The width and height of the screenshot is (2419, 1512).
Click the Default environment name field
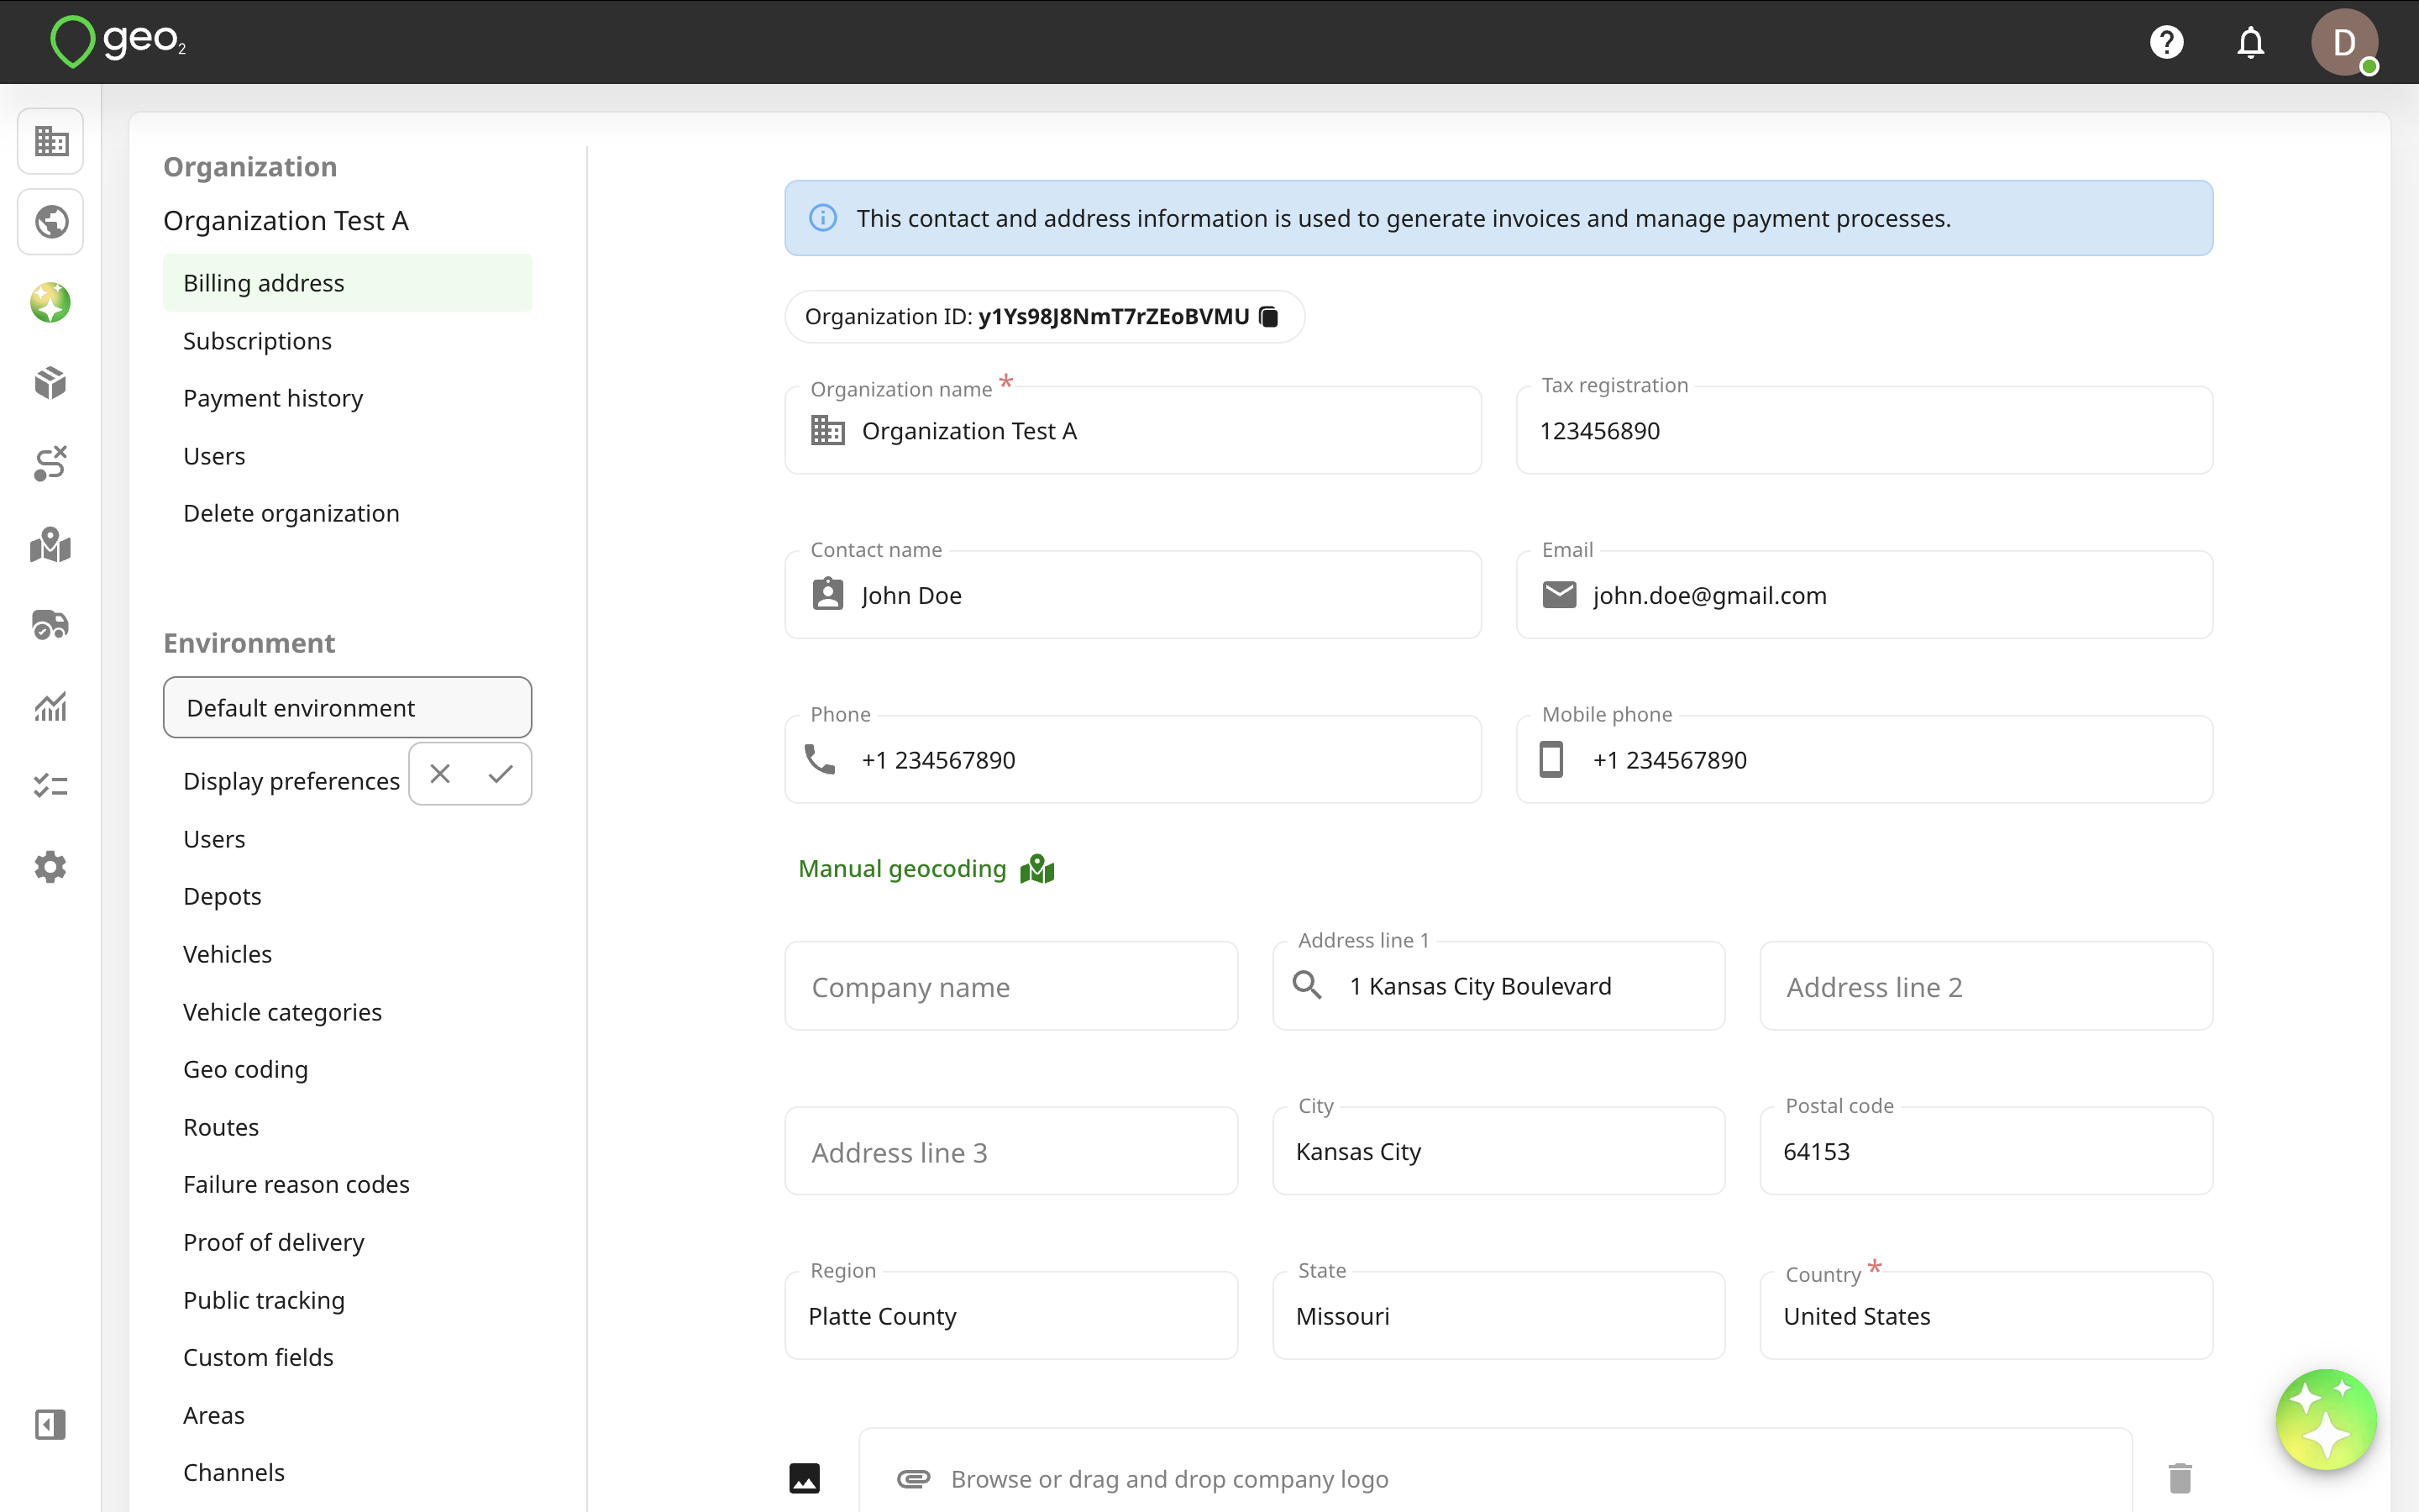(347, 707)
